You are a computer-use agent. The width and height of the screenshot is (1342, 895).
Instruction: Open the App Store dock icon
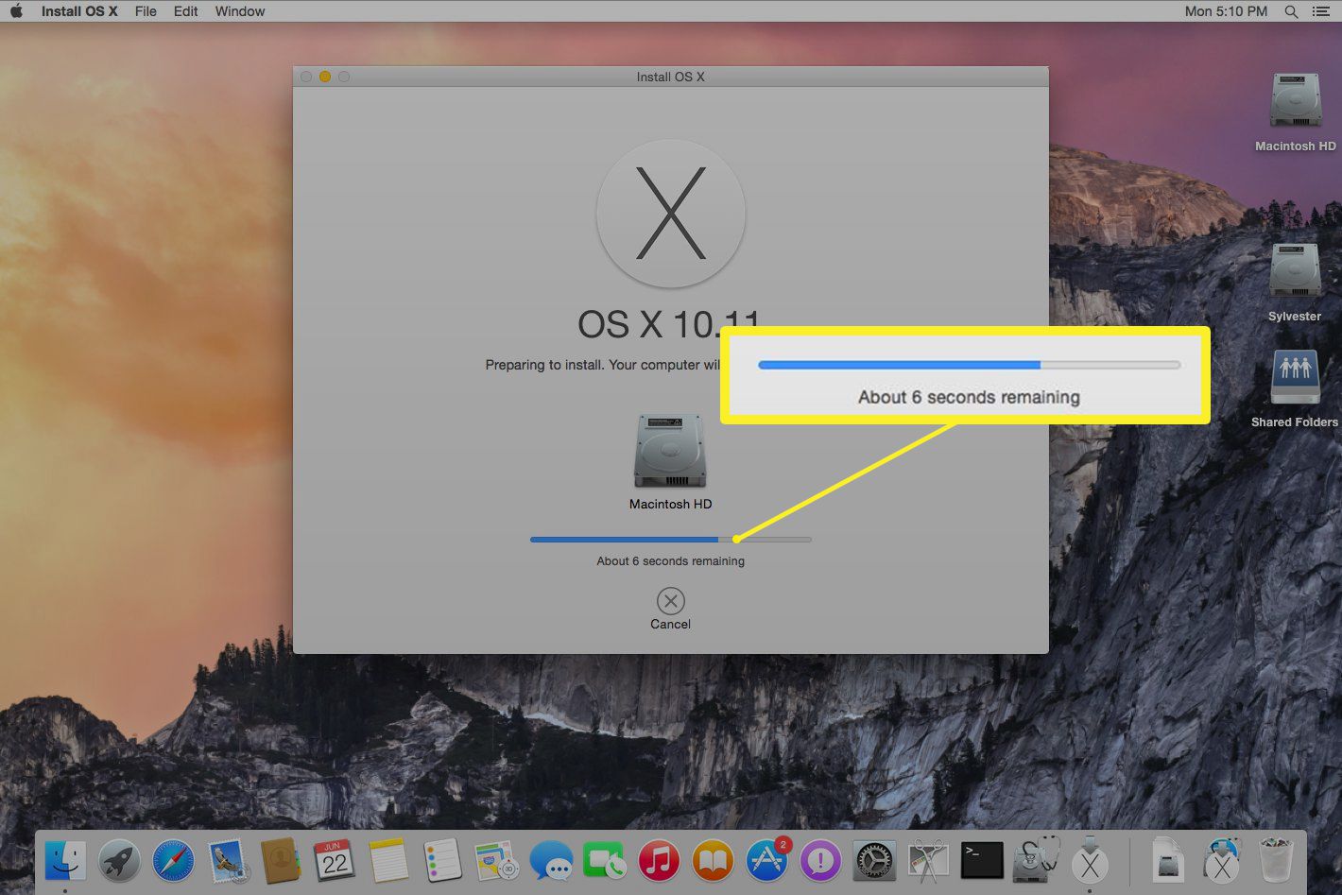pyautogui.click(x=766, y=861)
